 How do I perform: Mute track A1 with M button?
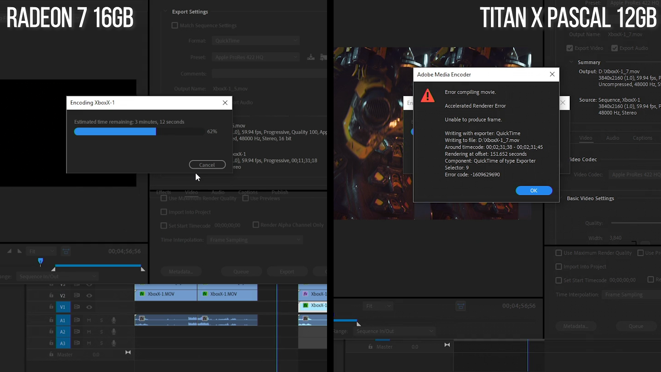click(89, 320)
